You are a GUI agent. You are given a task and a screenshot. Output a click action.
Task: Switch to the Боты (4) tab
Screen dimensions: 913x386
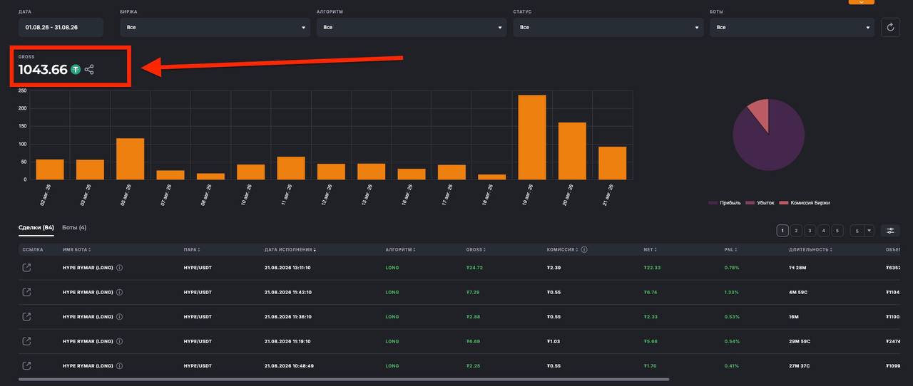pos(74,228)
